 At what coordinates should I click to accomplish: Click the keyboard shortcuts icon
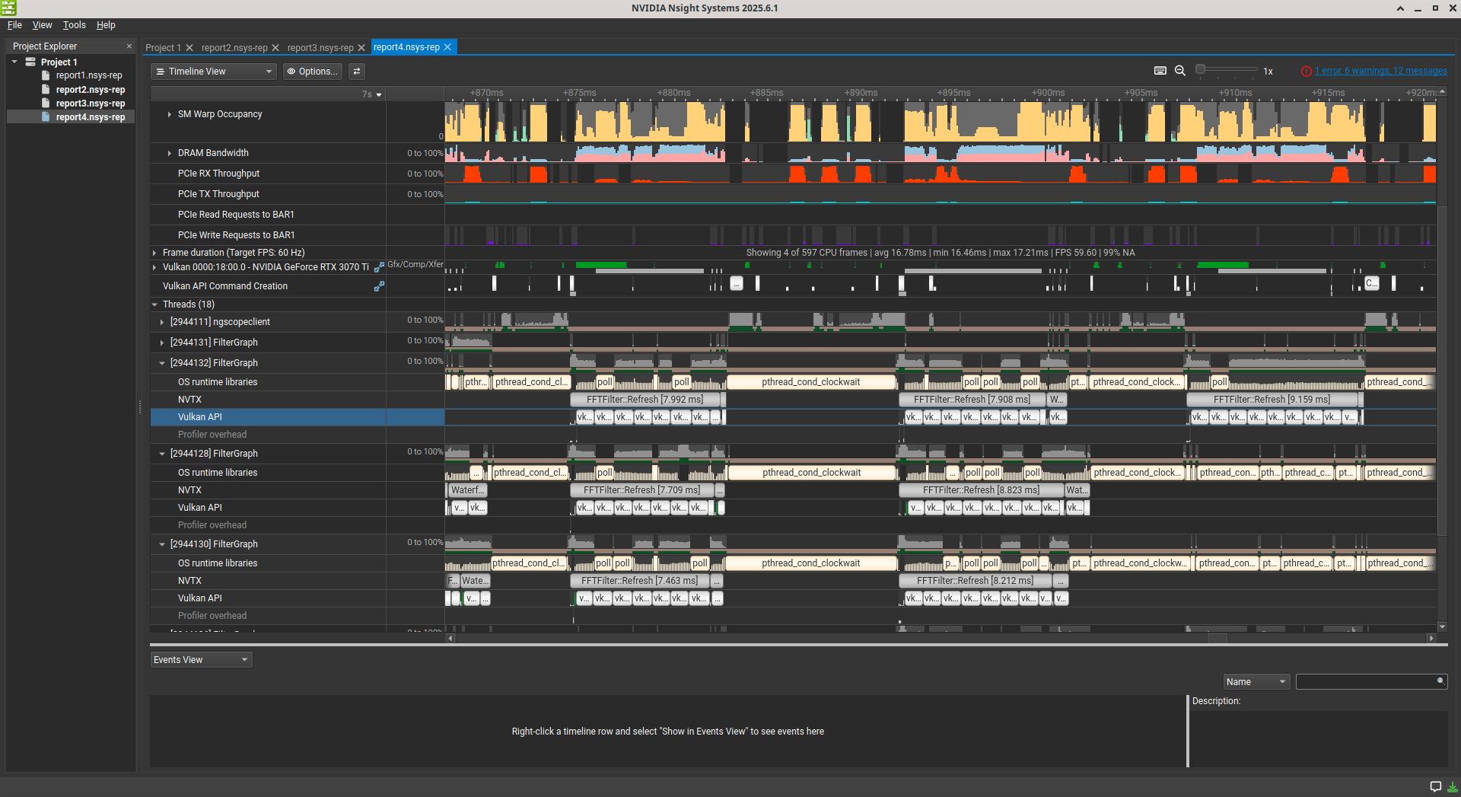(x=1160, y=71)
